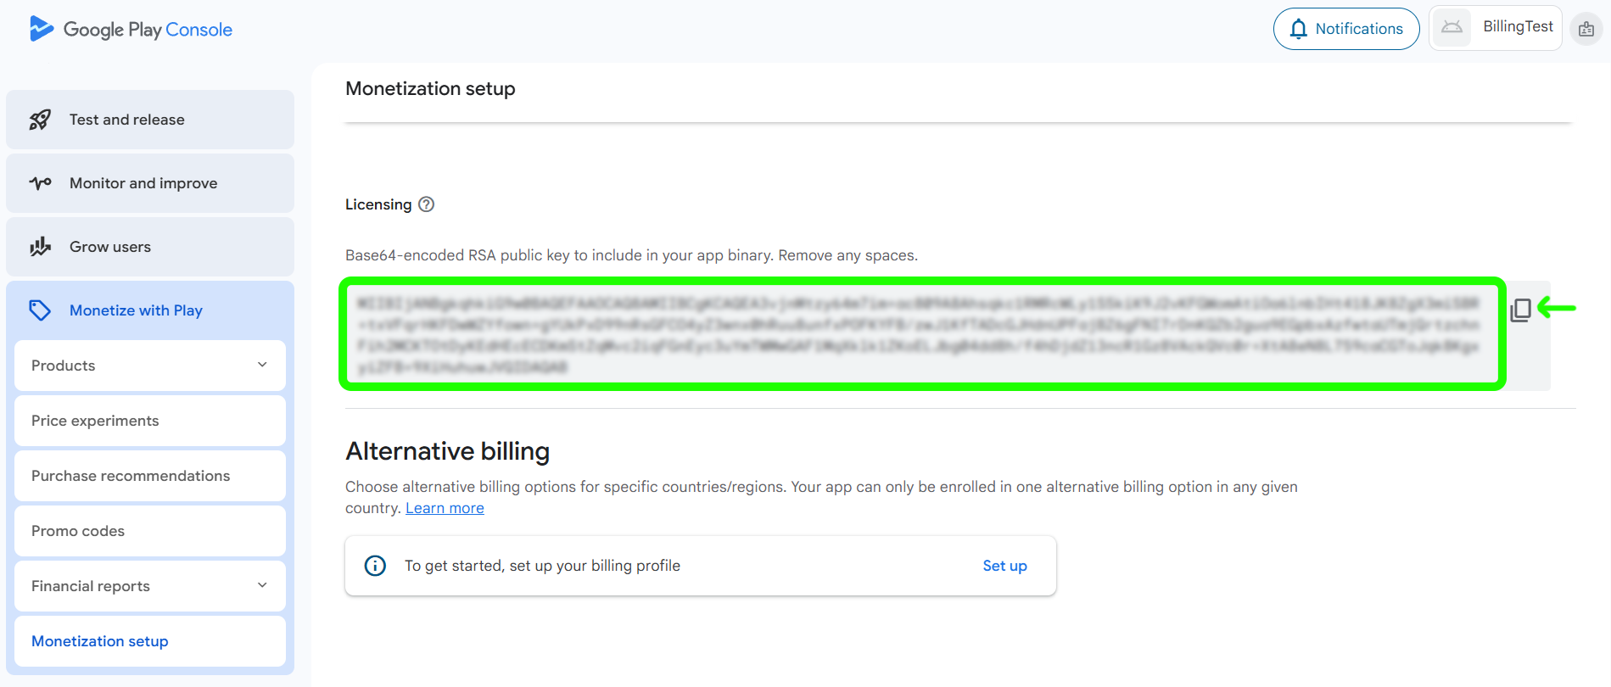
Task: Click Set up for billing profile
Action: pos(1004,566)
